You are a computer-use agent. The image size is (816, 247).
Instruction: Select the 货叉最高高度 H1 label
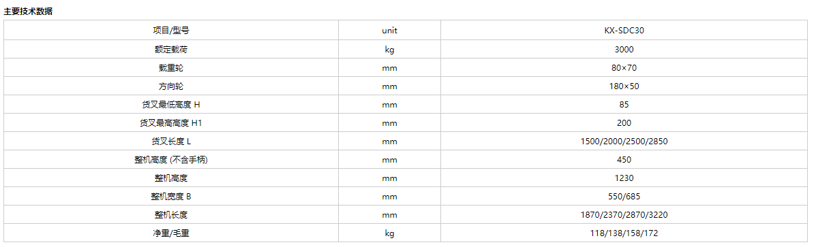(171, 123)
